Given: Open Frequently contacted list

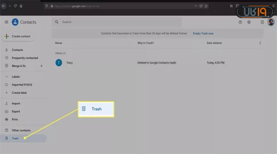Looking at the screenshot, I should 25,58.
